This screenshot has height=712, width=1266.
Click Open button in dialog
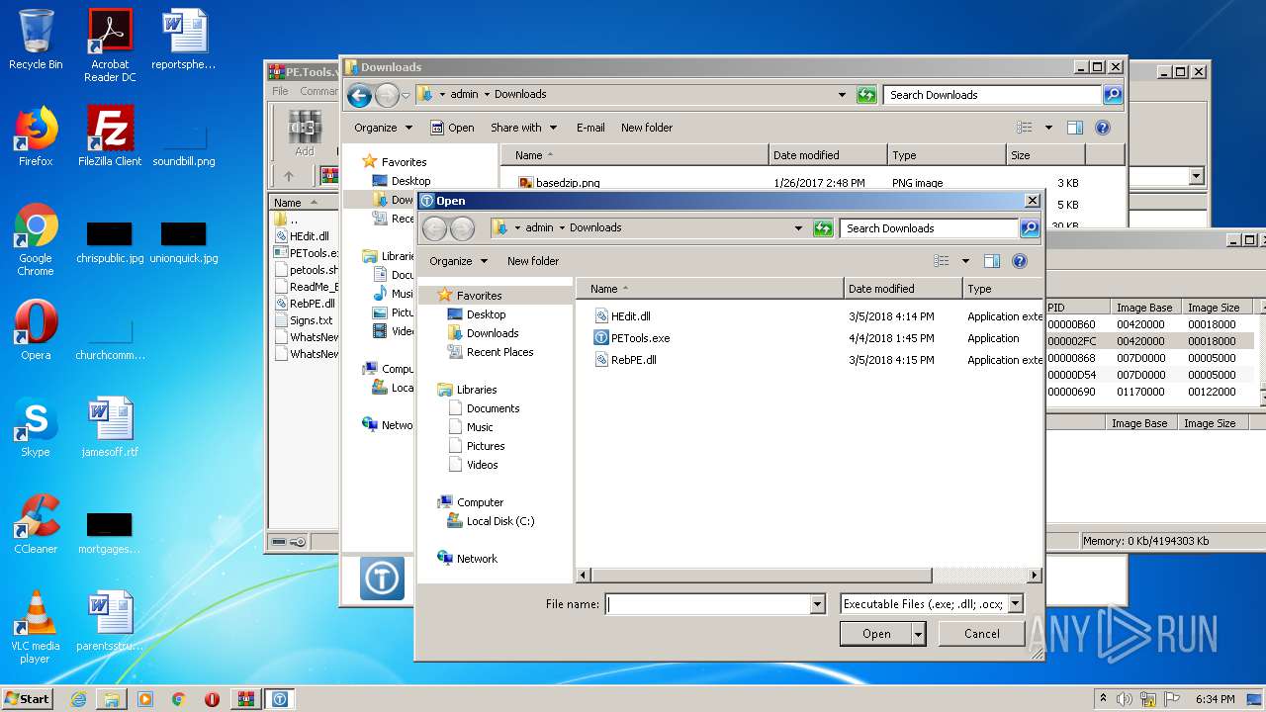pos(876,634)
